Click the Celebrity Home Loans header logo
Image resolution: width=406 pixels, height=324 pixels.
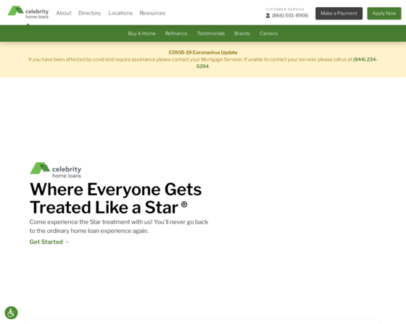click(28, 12)
